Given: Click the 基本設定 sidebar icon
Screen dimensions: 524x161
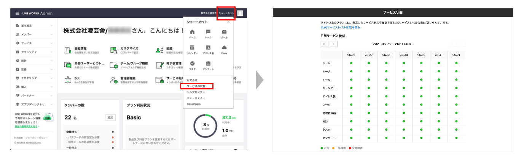Looking at the screenshot, I should point(18,25).
